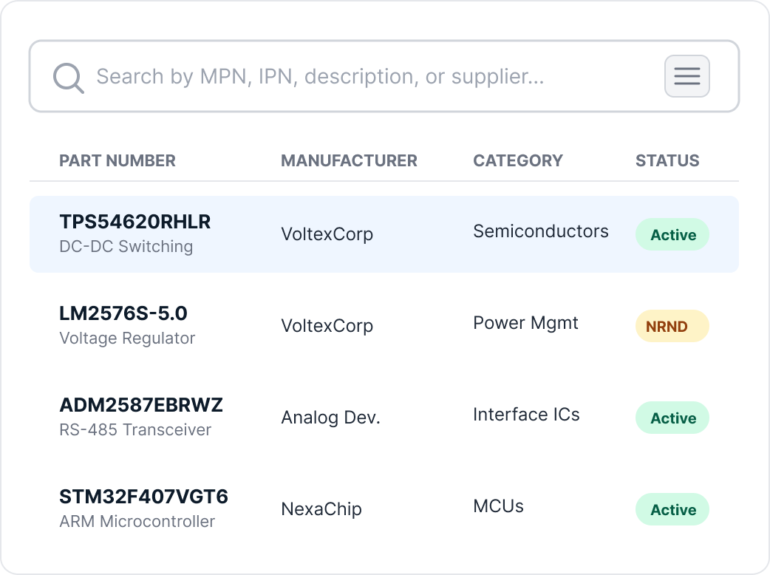Select the VoltexCorp manufacturer on the first row
Image resolution: width=770 pixels, height=575 pixels.
(327, 234)
